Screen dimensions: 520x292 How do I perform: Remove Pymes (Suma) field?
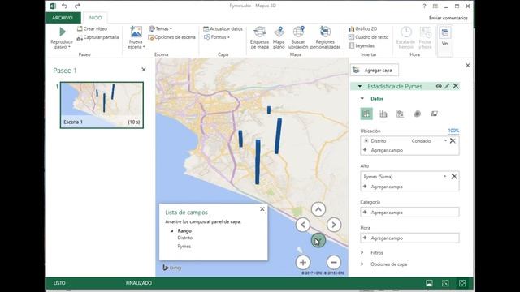click(x=454, y=177)
